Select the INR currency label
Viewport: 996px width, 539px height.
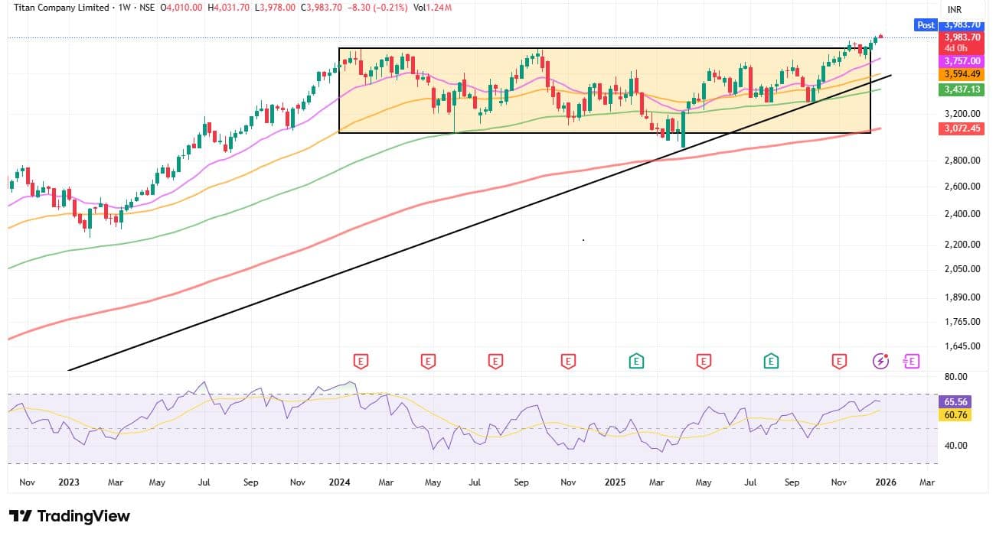click(x=955, y=10)
